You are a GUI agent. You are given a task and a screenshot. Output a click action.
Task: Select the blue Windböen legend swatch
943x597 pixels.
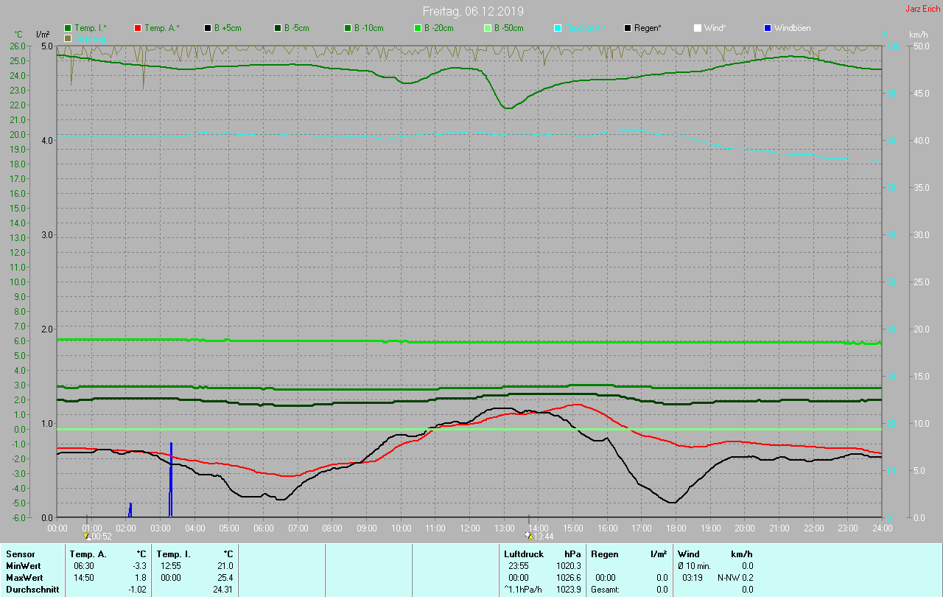pyautogui.click(x=768, y=28)
